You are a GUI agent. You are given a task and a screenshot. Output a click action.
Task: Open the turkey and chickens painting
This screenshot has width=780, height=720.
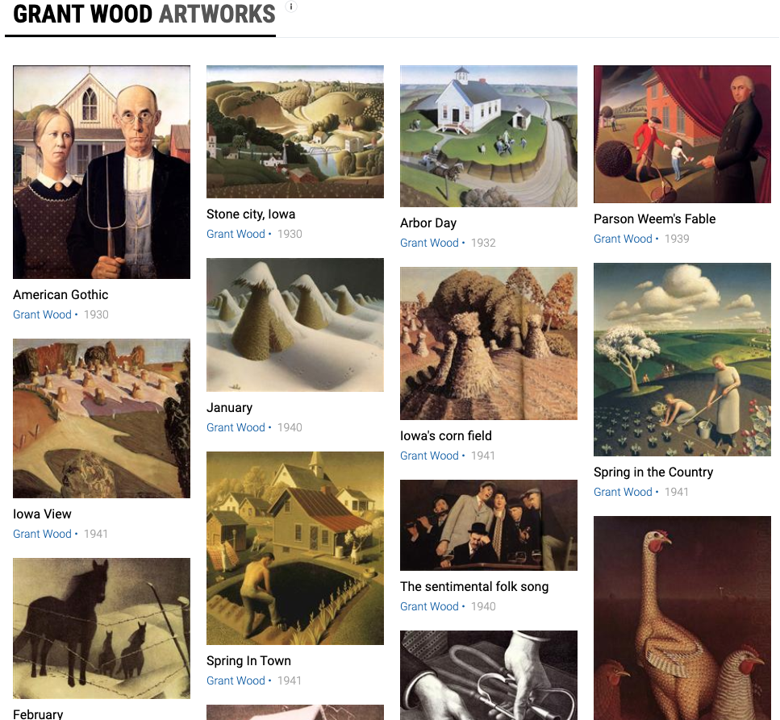click(682, 618)
